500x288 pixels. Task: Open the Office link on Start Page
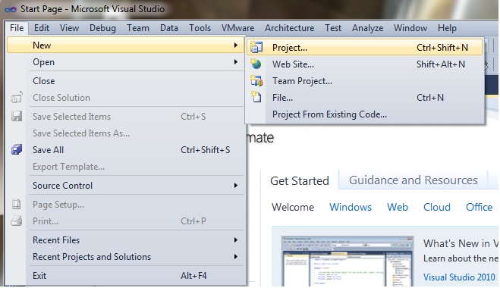coord(479,207)
